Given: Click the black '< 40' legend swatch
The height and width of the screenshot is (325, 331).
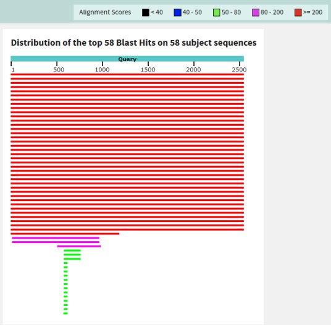Looking at the screenshot, I should (146, 12).
